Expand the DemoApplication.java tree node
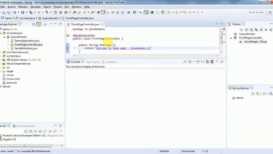This screenshot has width=273, height=154. point(8,41)
